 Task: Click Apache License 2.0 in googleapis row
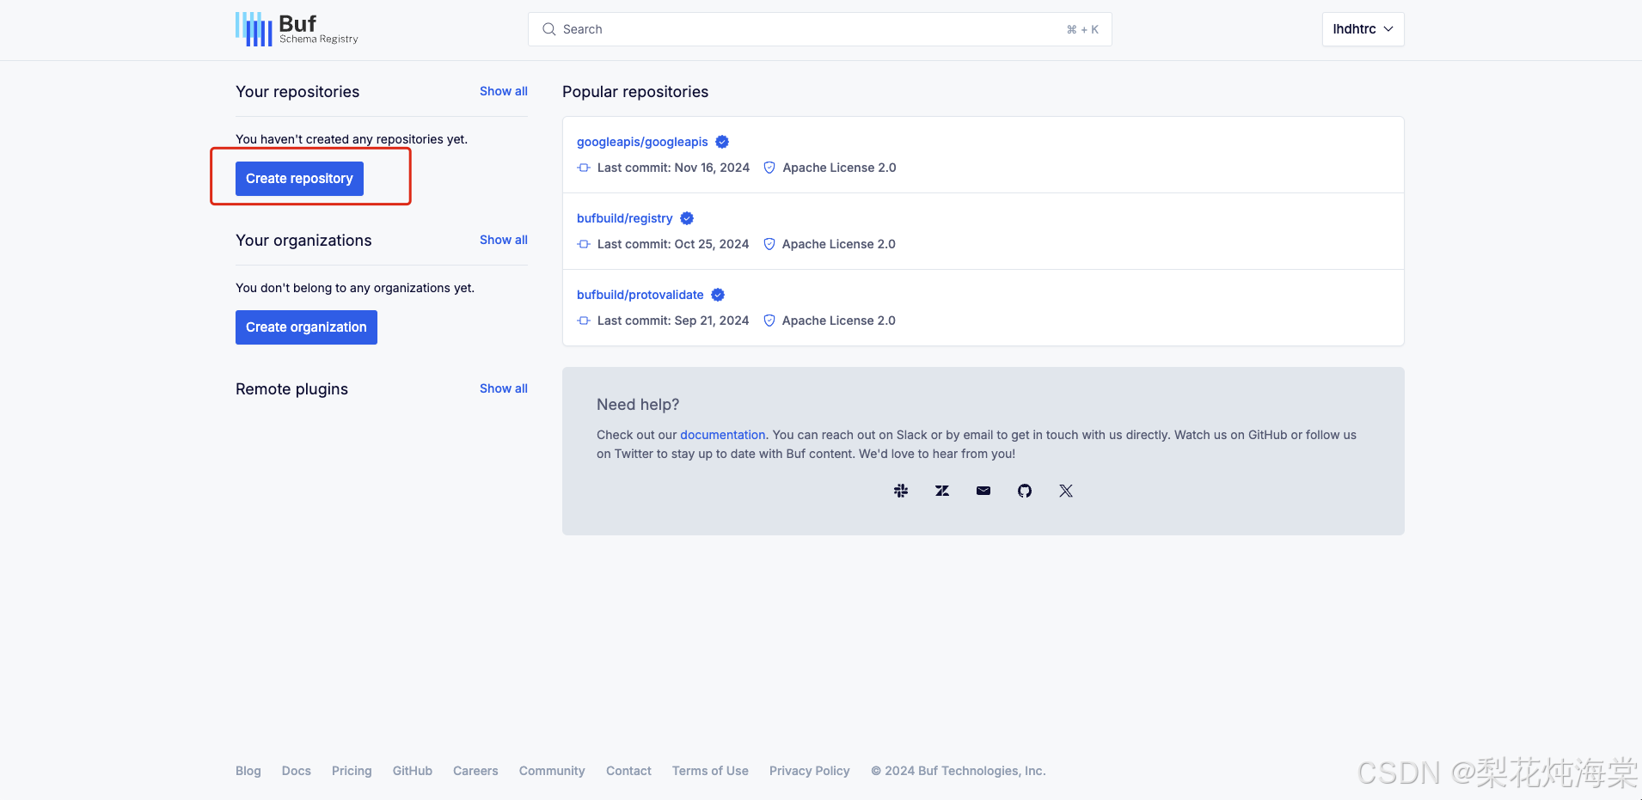(x=839, y=168)
